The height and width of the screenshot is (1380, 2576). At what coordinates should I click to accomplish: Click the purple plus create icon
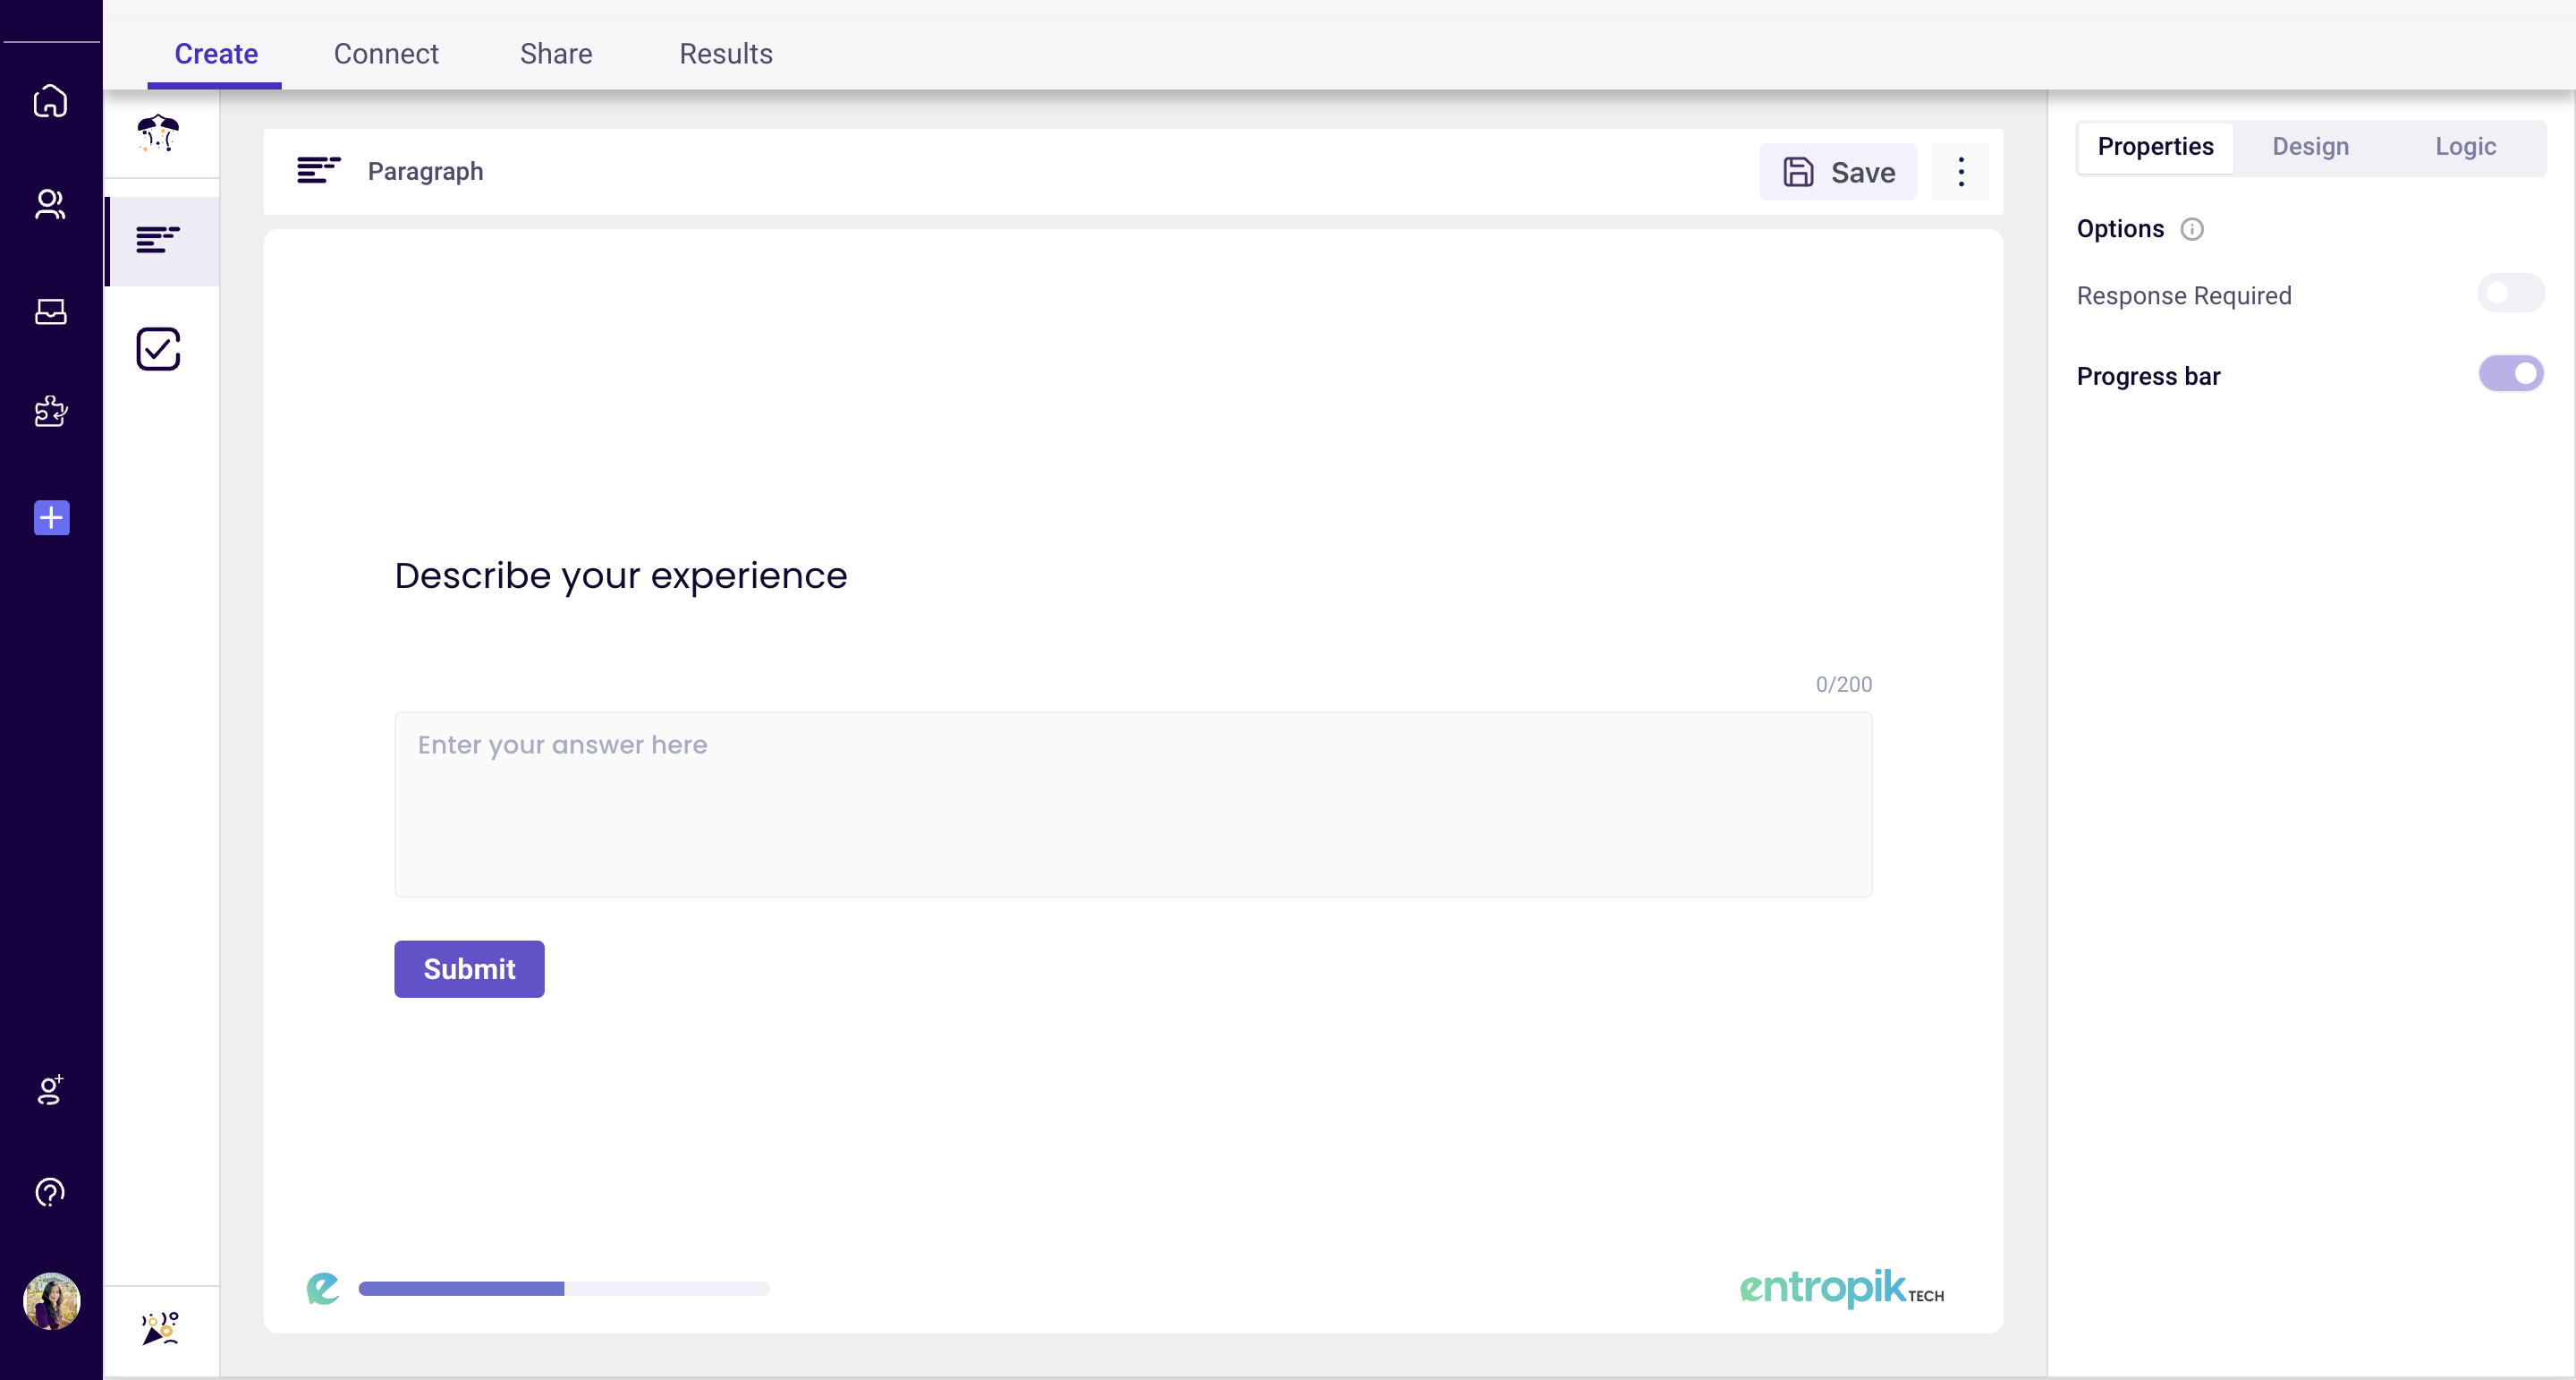coord(52,517)
